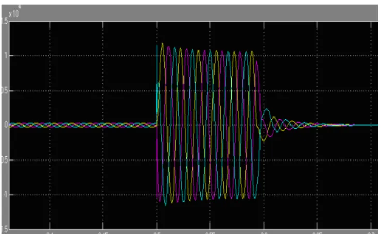Click the flat cyan steady-state line at far right
The image size is (382, 234).
click(365, 125)
